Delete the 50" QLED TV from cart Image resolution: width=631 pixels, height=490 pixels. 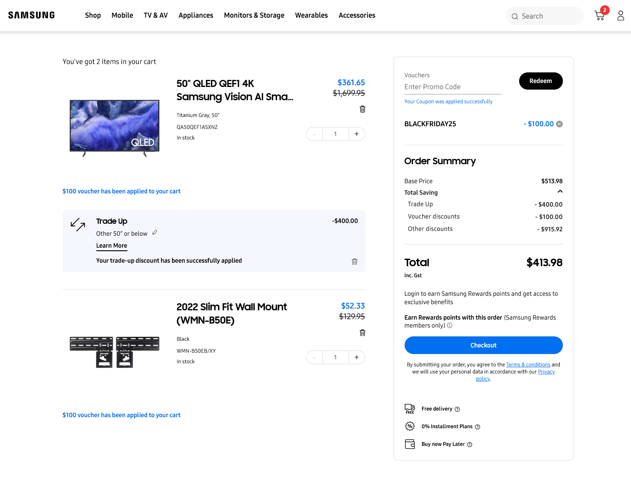coord(362,109)
